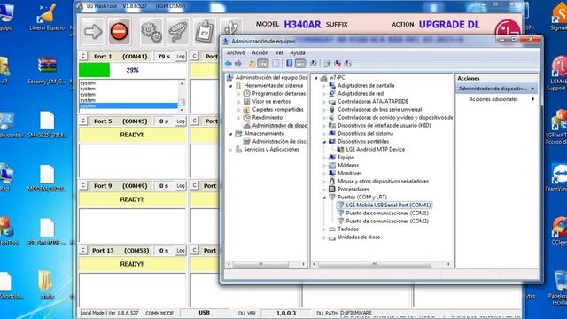Select Programador de tareas in the tree
Screen dimensions: 567x319
click(x=278, y=93)
